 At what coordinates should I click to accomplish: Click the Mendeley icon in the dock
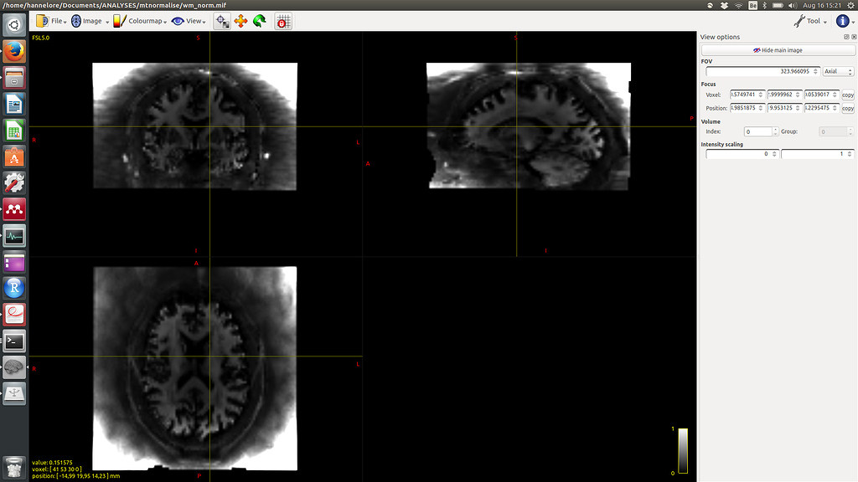point(14,209)
